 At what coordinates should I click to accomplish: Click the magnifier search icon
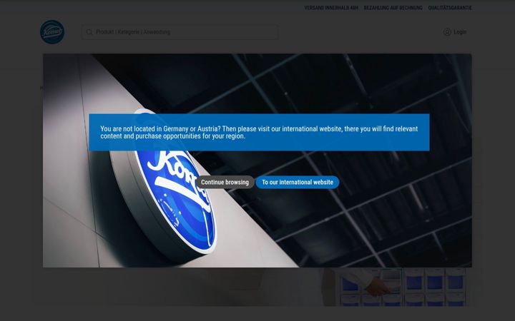[89, 32]
